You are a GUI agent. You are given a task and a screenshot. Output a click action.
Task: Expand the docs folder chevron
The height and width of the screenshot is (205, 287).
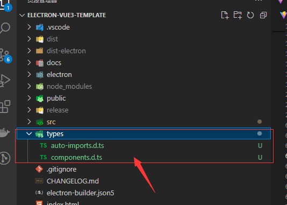[29, 62]
